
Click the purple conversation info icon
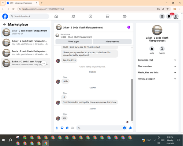pos(129,27)
